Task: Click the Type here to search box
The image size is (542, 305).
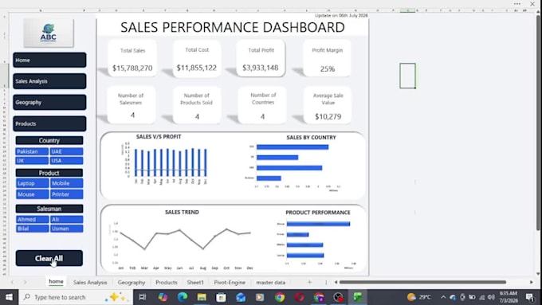Action: [76, 297]
